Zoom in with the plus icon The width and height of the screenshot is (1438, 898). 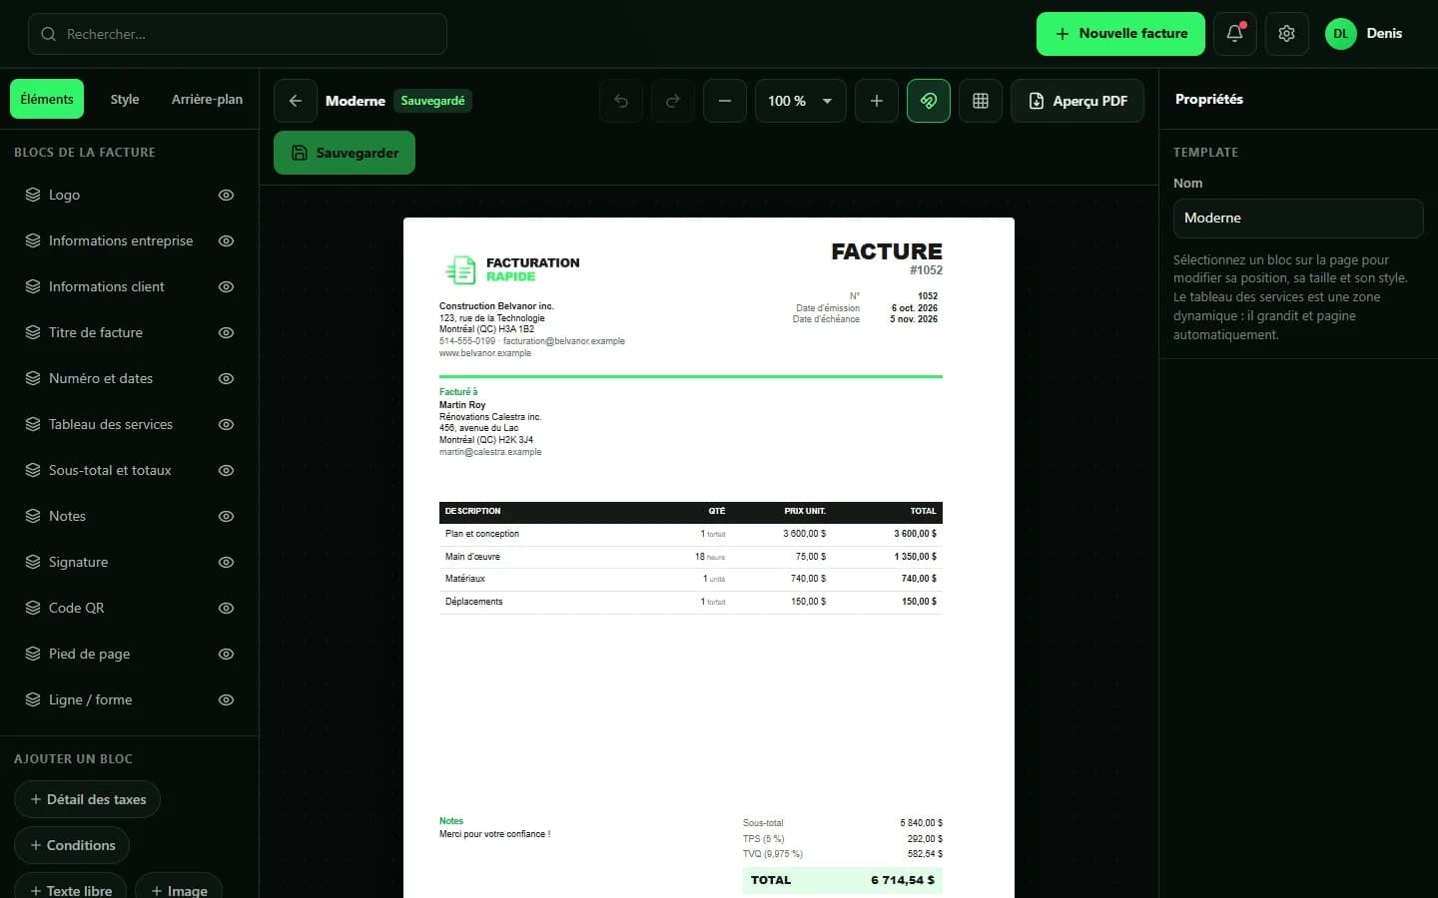876,101
